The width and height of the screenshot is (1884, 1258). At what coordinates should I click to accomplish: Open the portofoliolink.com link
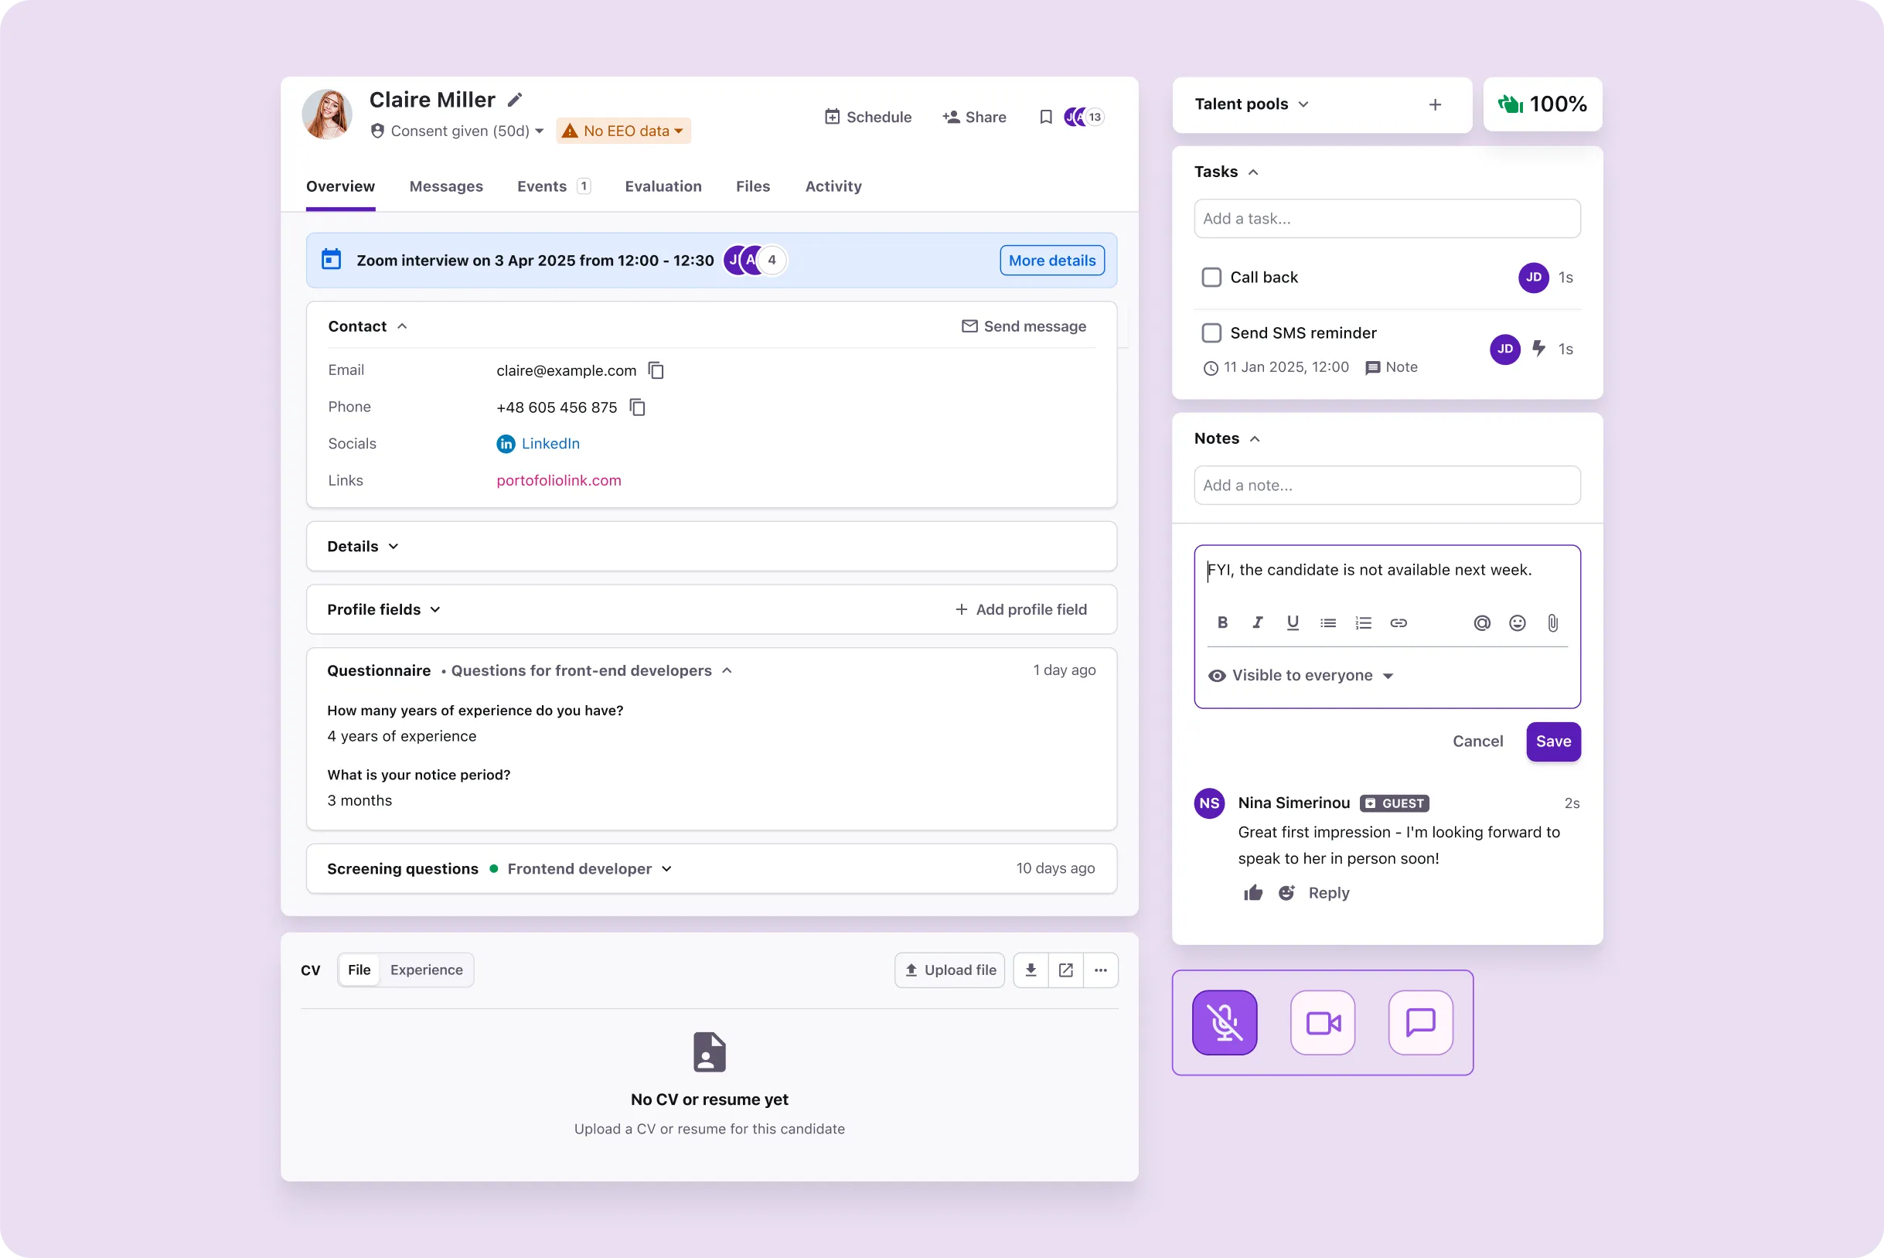tap(558, 481)
